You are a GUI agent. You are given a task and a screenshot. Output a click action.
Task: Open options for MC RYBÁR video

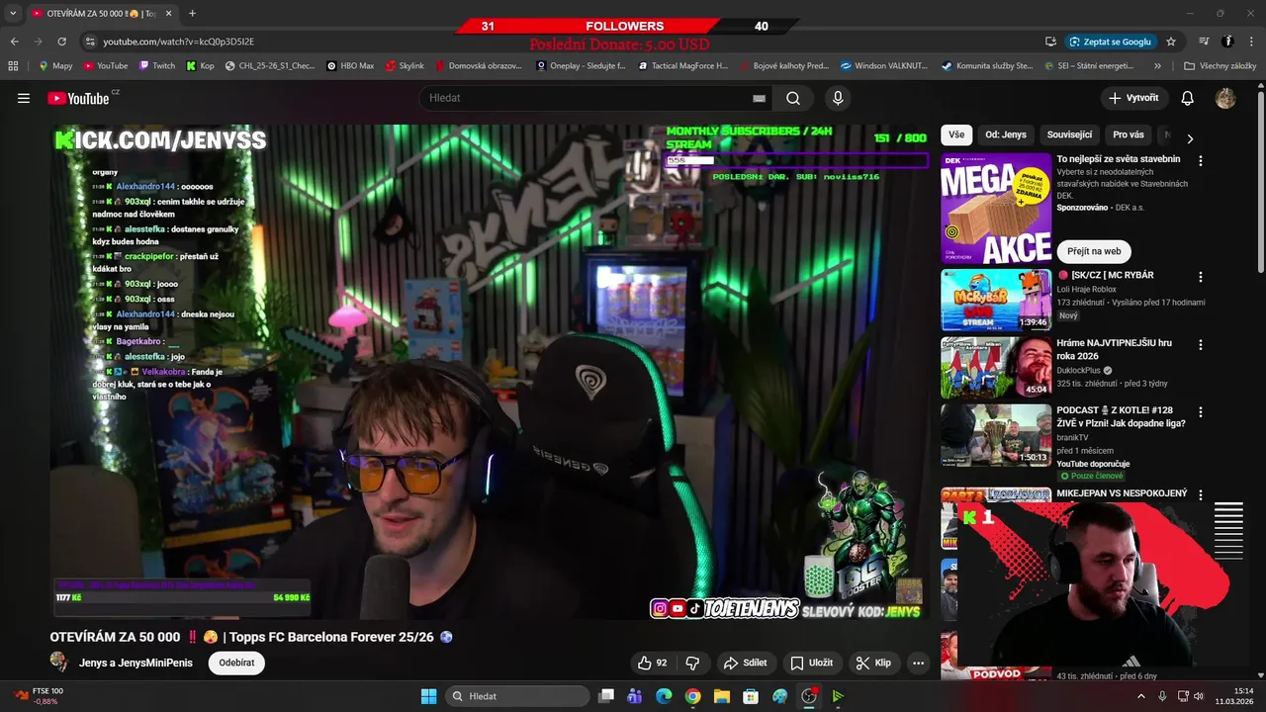tap(1201, 277)
